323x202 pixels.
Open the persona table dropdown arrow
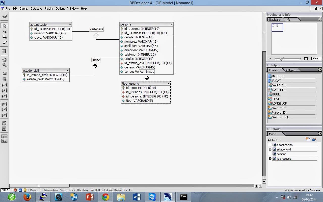click(172, 24)
